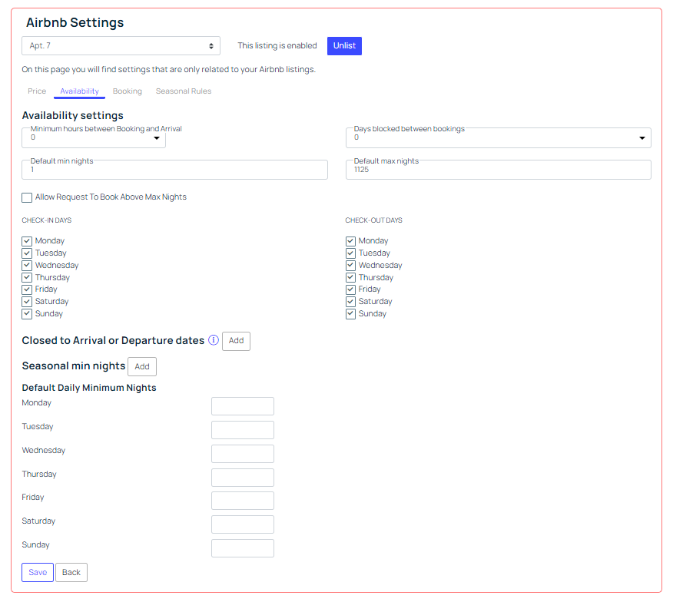Click the 'Airbnb Settings' page title
The width and height of the screenshot is (683, 602).
click(x=75, y=22)
